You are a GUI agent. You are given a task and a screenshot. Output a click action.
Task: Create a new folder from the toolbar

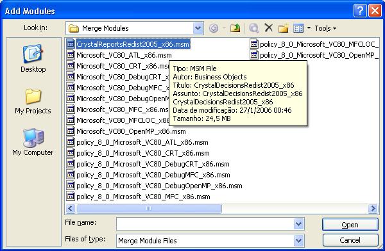click(283, 28)
